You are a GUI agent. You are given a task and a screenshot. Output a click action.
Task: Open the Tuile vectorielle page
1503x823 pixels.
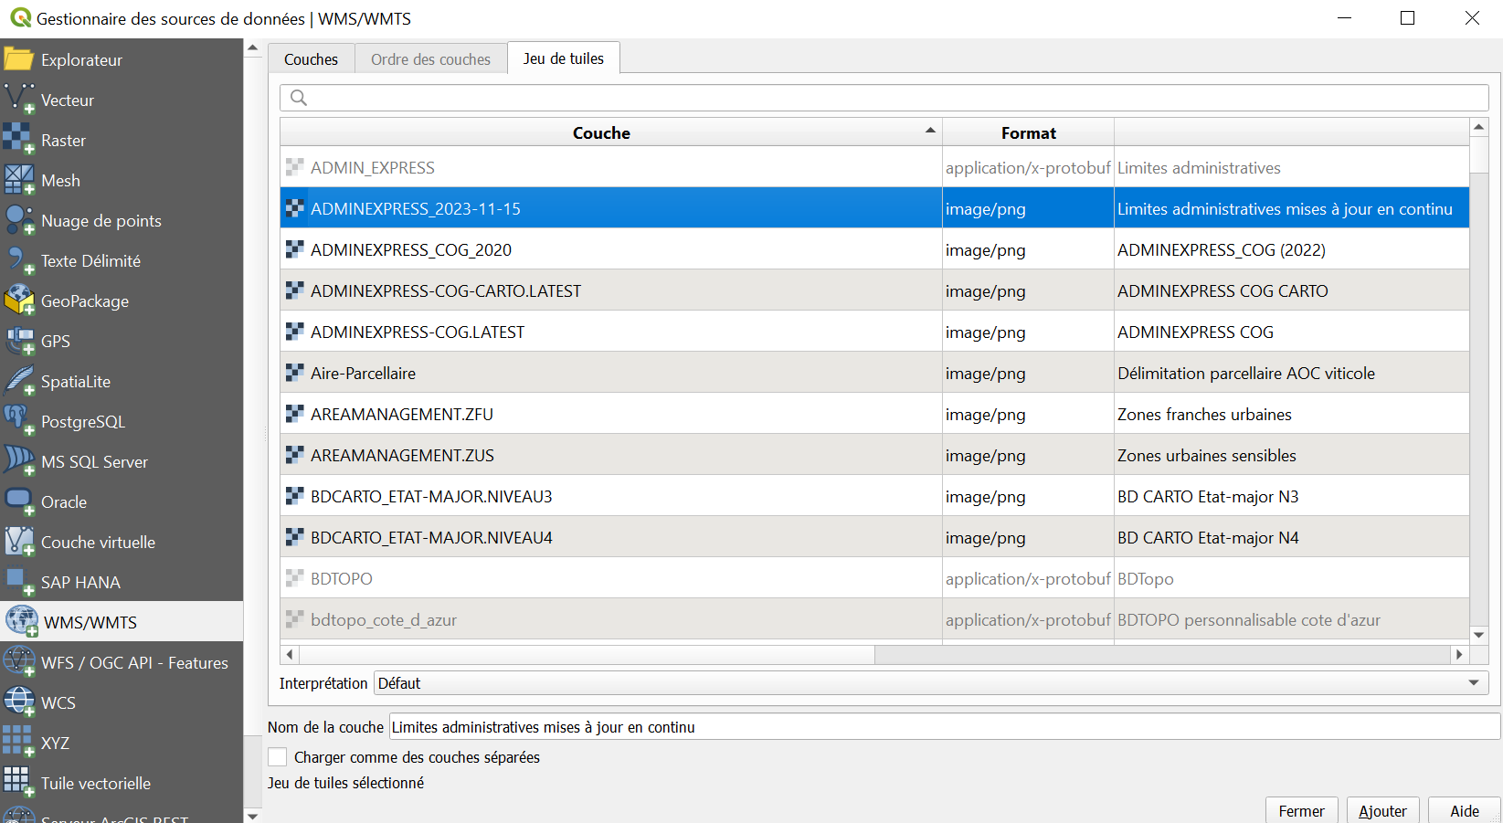(x=94, y=783)
